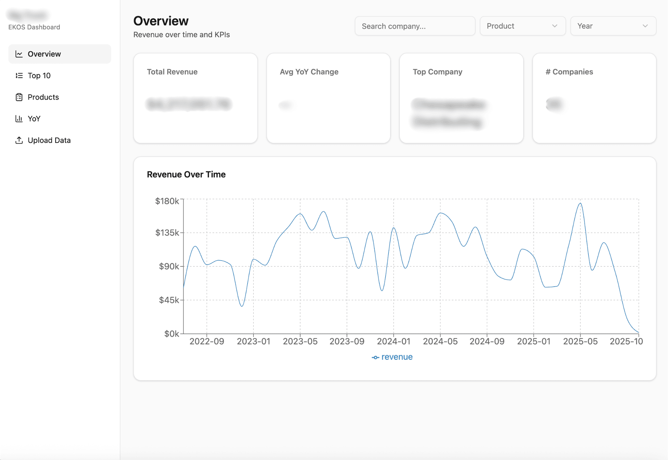
Task: Switch to the Top 10 section
Action: point(39,75)
